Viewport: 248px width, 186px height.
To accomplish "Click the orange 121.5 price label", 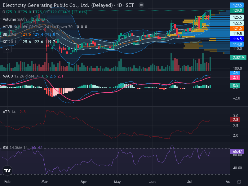I will click(x=237, y=28).
